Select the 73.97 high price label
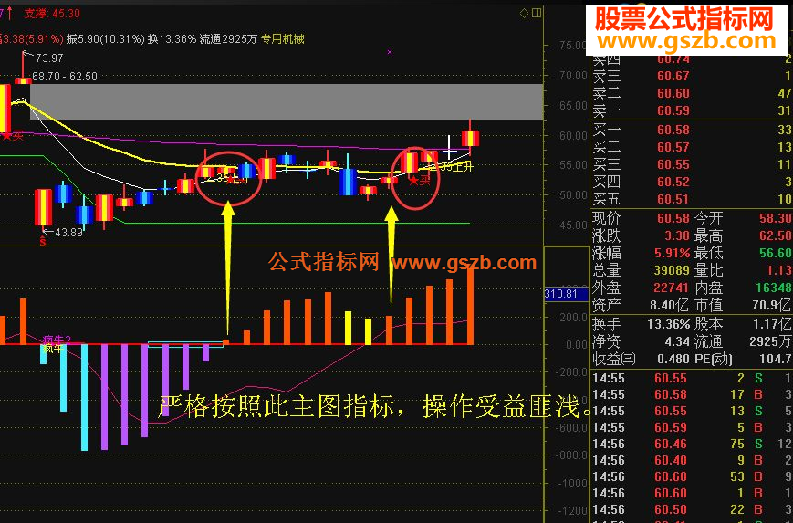This screenshot has width=793, height=523. point(49,58)
